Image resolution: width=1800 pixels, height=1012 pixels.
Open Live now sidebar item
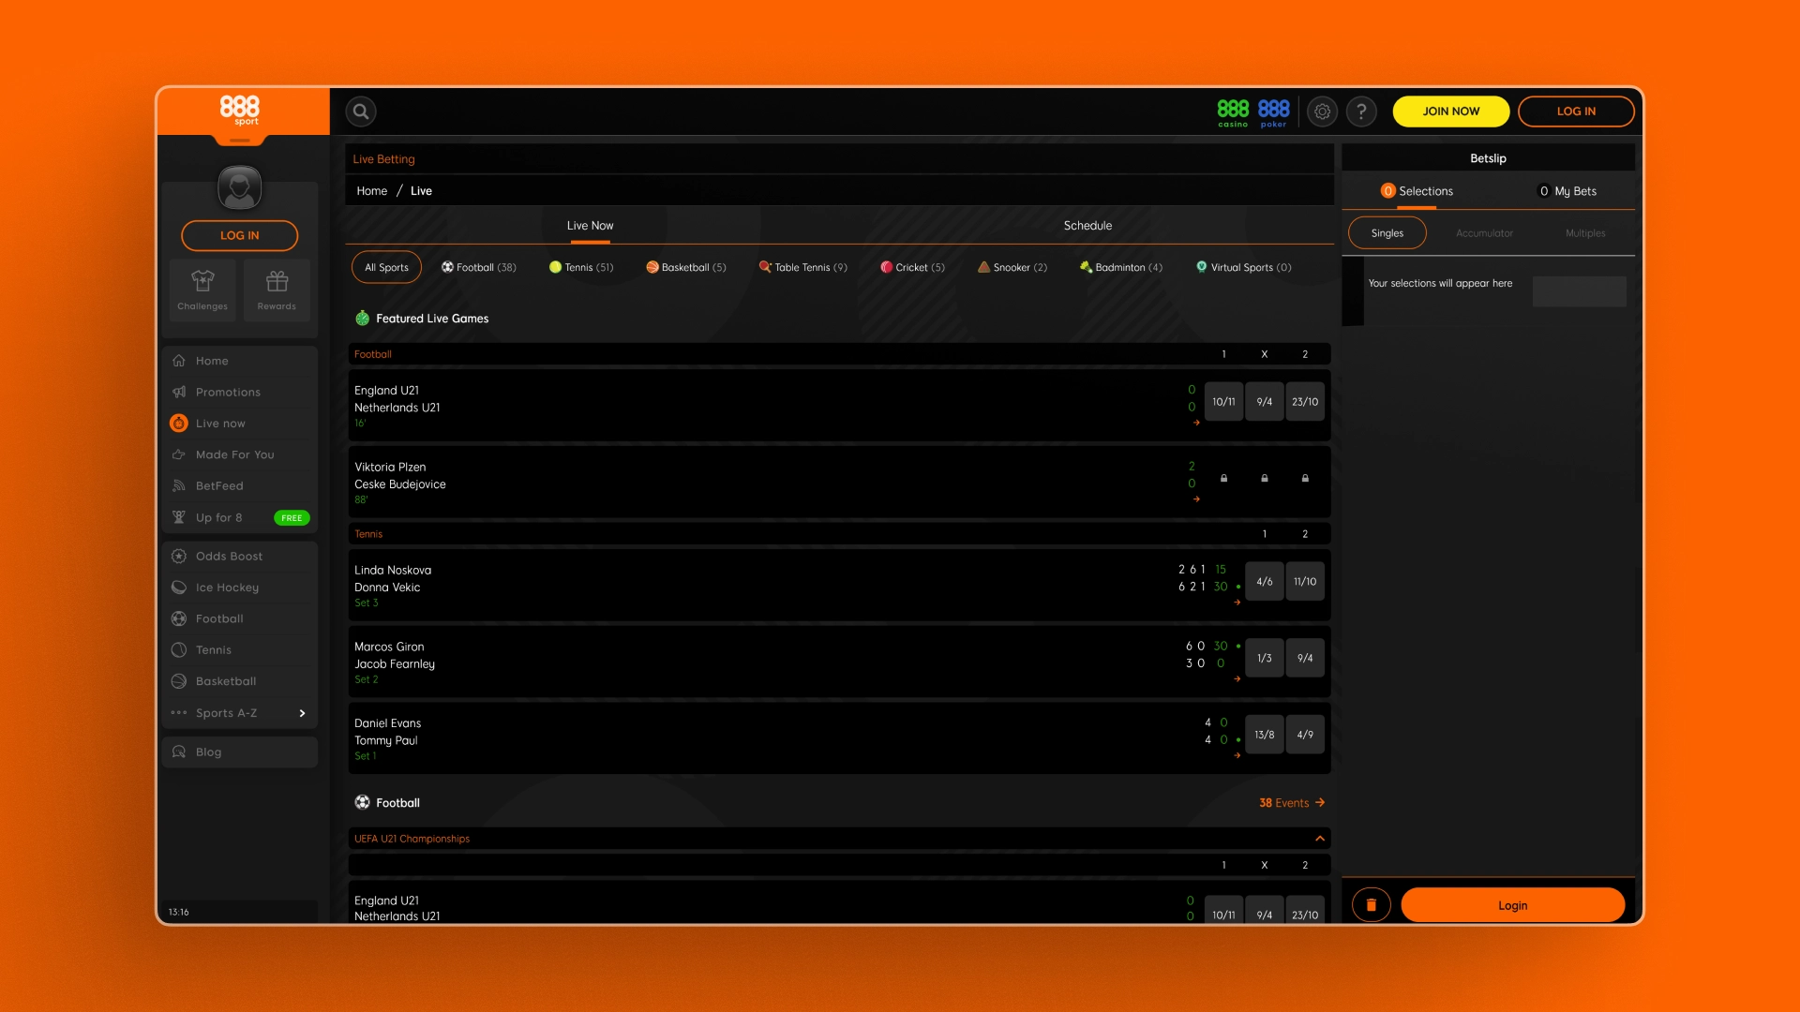[x=240, y=424]
